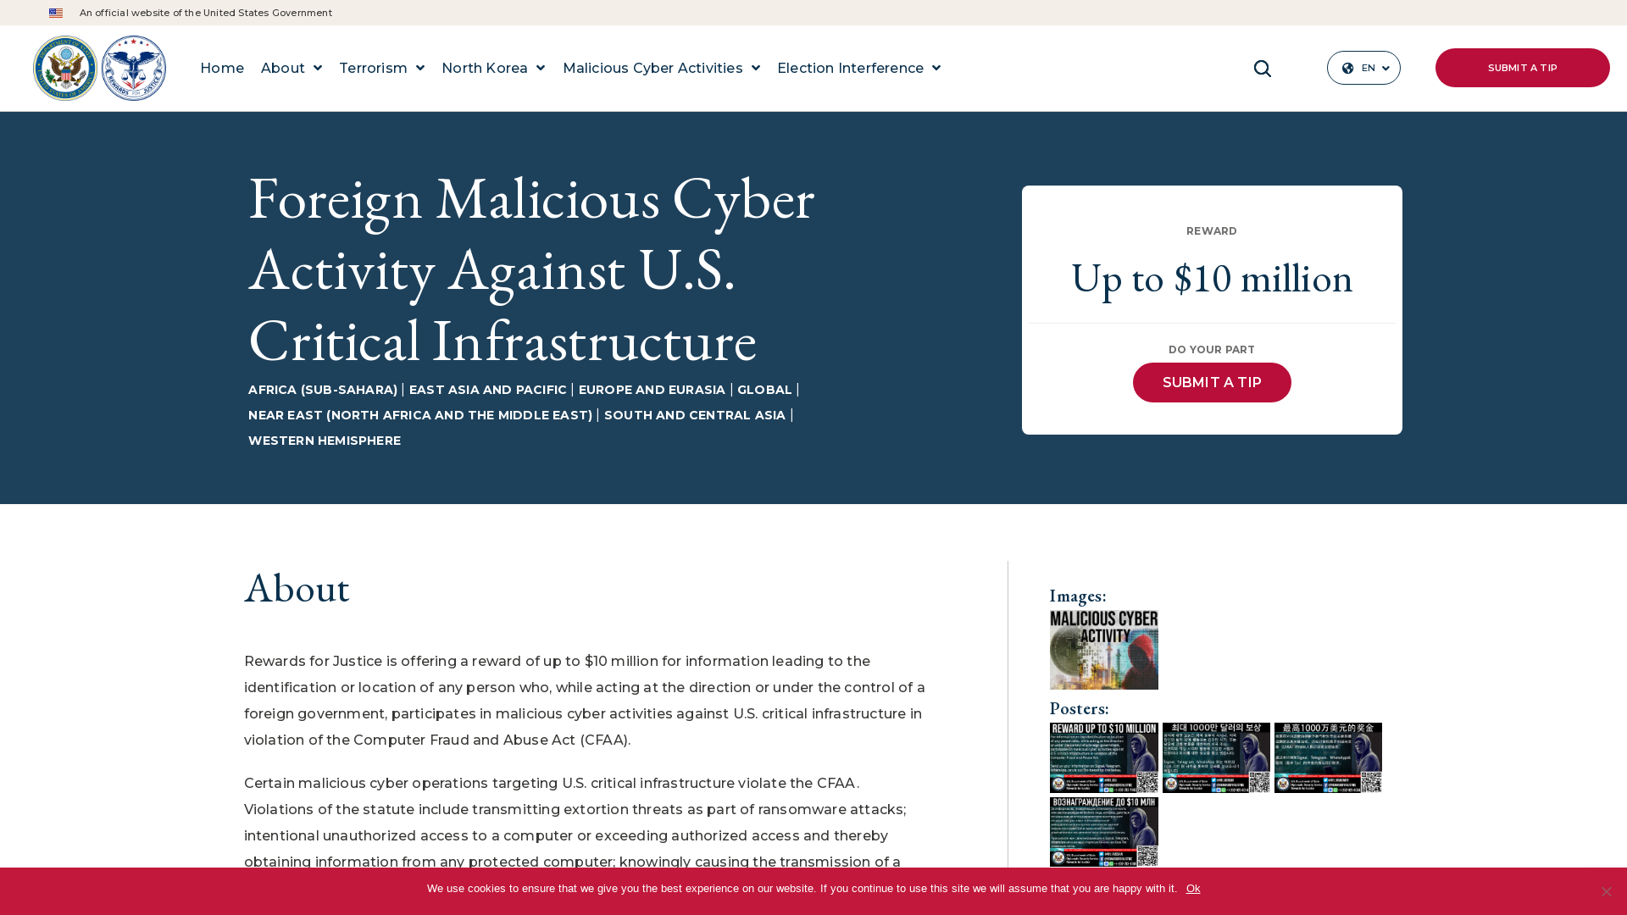Click the search magnifying glass icon
The image size is (1627, 915).
[1262, 67]
